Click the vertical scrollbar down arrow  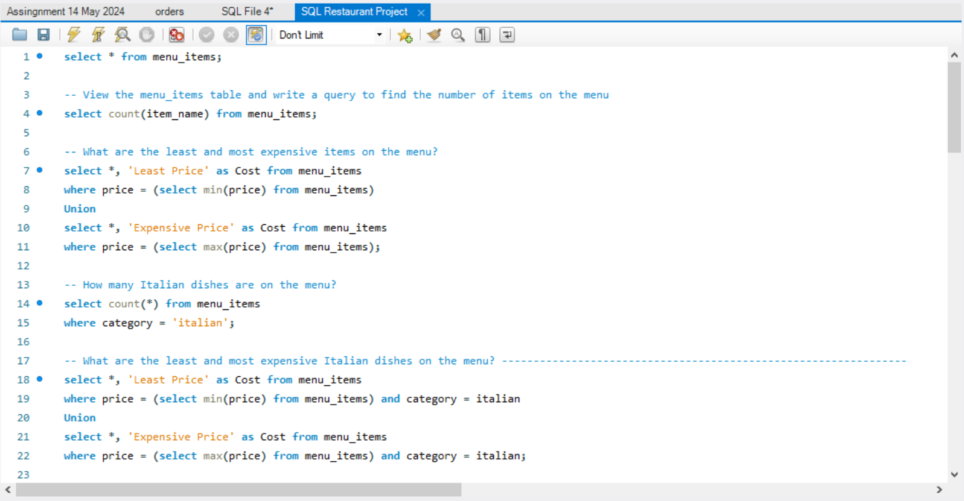point(954,474)
